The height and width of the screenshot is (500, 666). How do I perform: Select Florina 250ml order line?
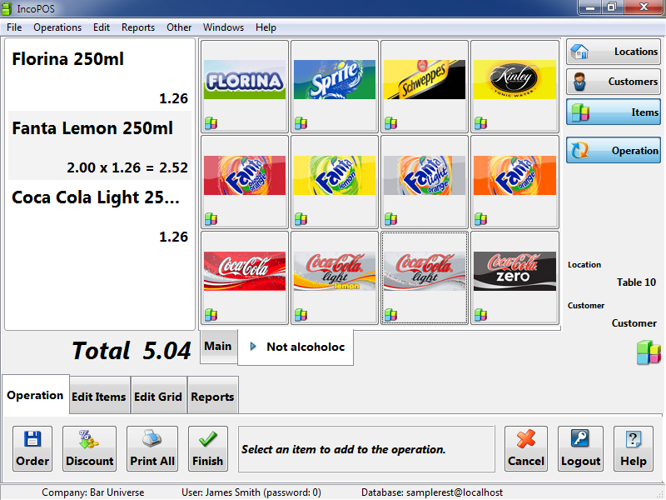(99, 77)
